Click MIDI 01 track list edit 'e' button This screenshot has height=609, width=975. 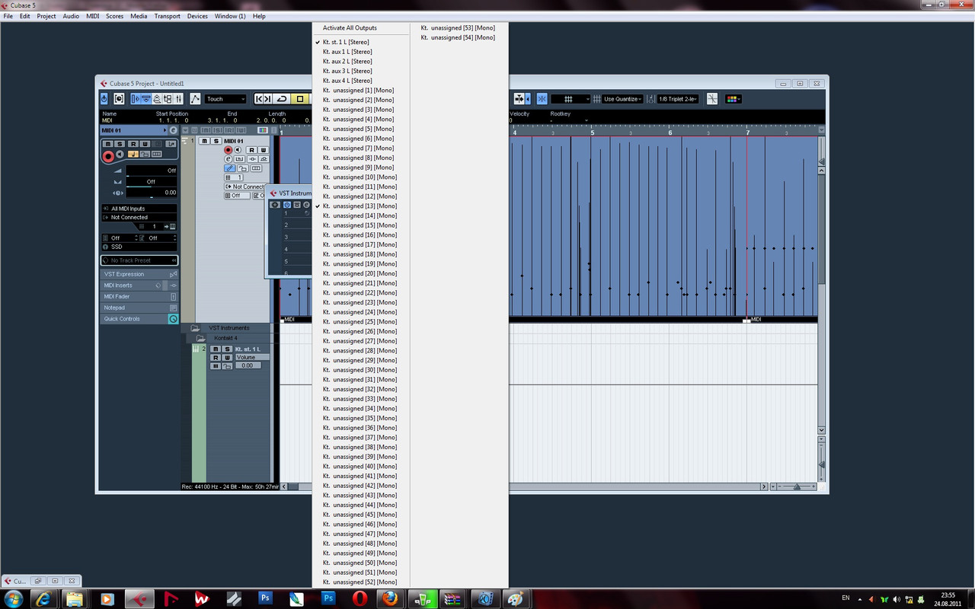[x=229, y=159]
